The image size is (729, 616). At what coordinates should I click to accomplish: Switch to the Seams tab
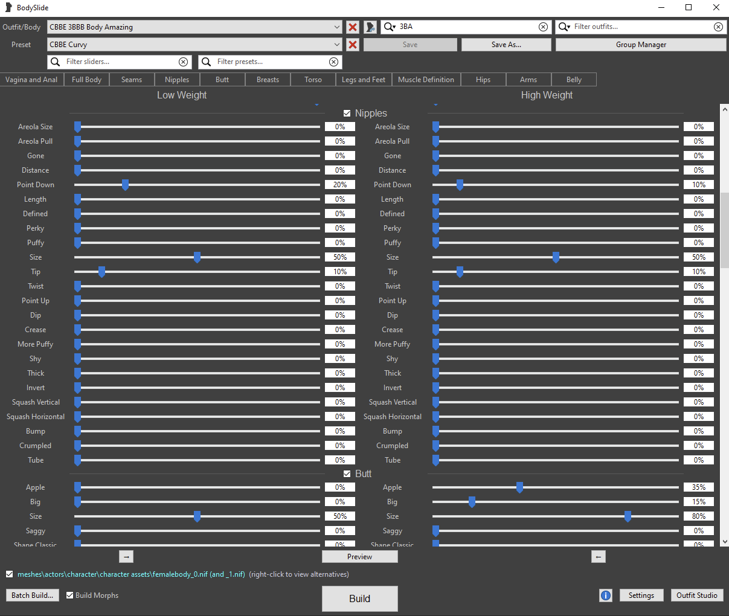pos(132,80)
